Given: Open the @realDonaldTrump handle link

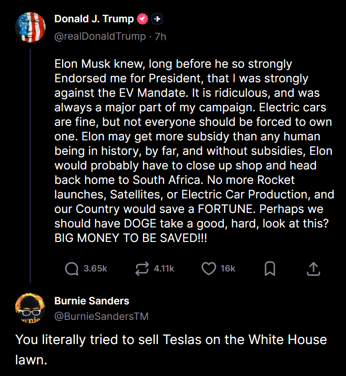Looking at the screenshot, I should [x=100, y=36].
